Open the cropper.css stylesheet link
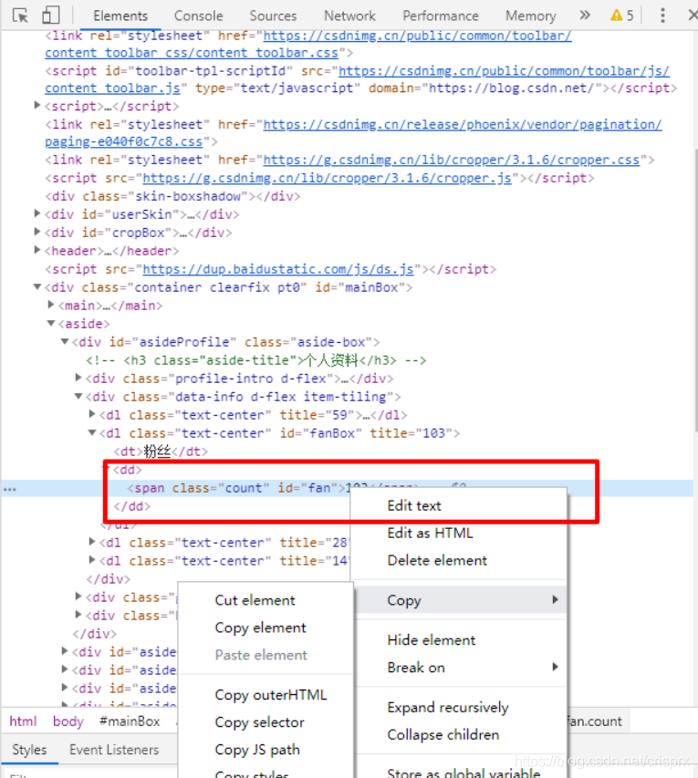This screenshot has height=778, width=698. [x=452, y=160]
